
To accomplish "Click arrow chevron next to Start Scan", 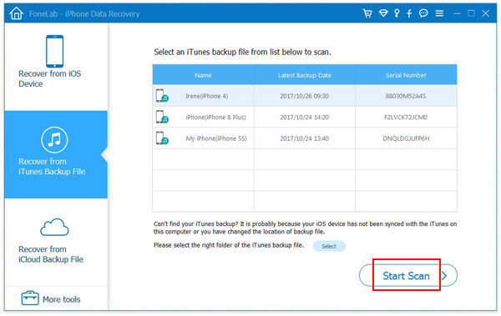I will pos(444,276).
